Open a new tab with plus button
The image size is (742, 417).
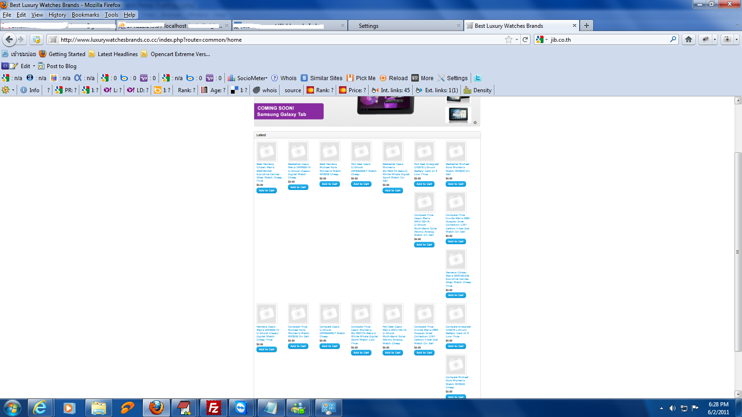point(587,25)
